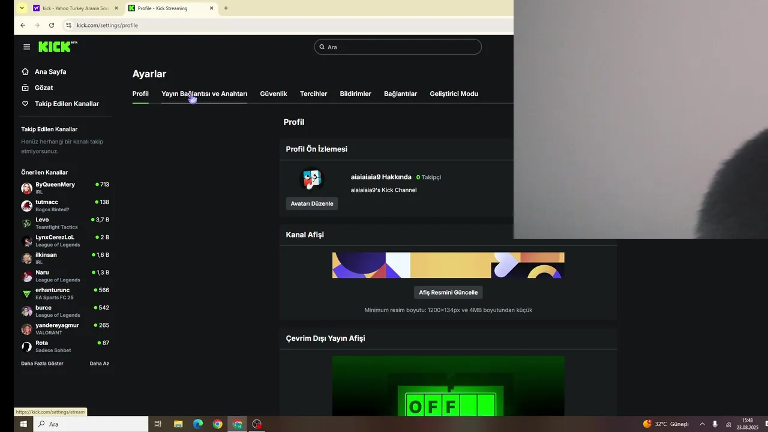
Task: Go to Ana Sayfa link
Action: click(x=50, y=71)
